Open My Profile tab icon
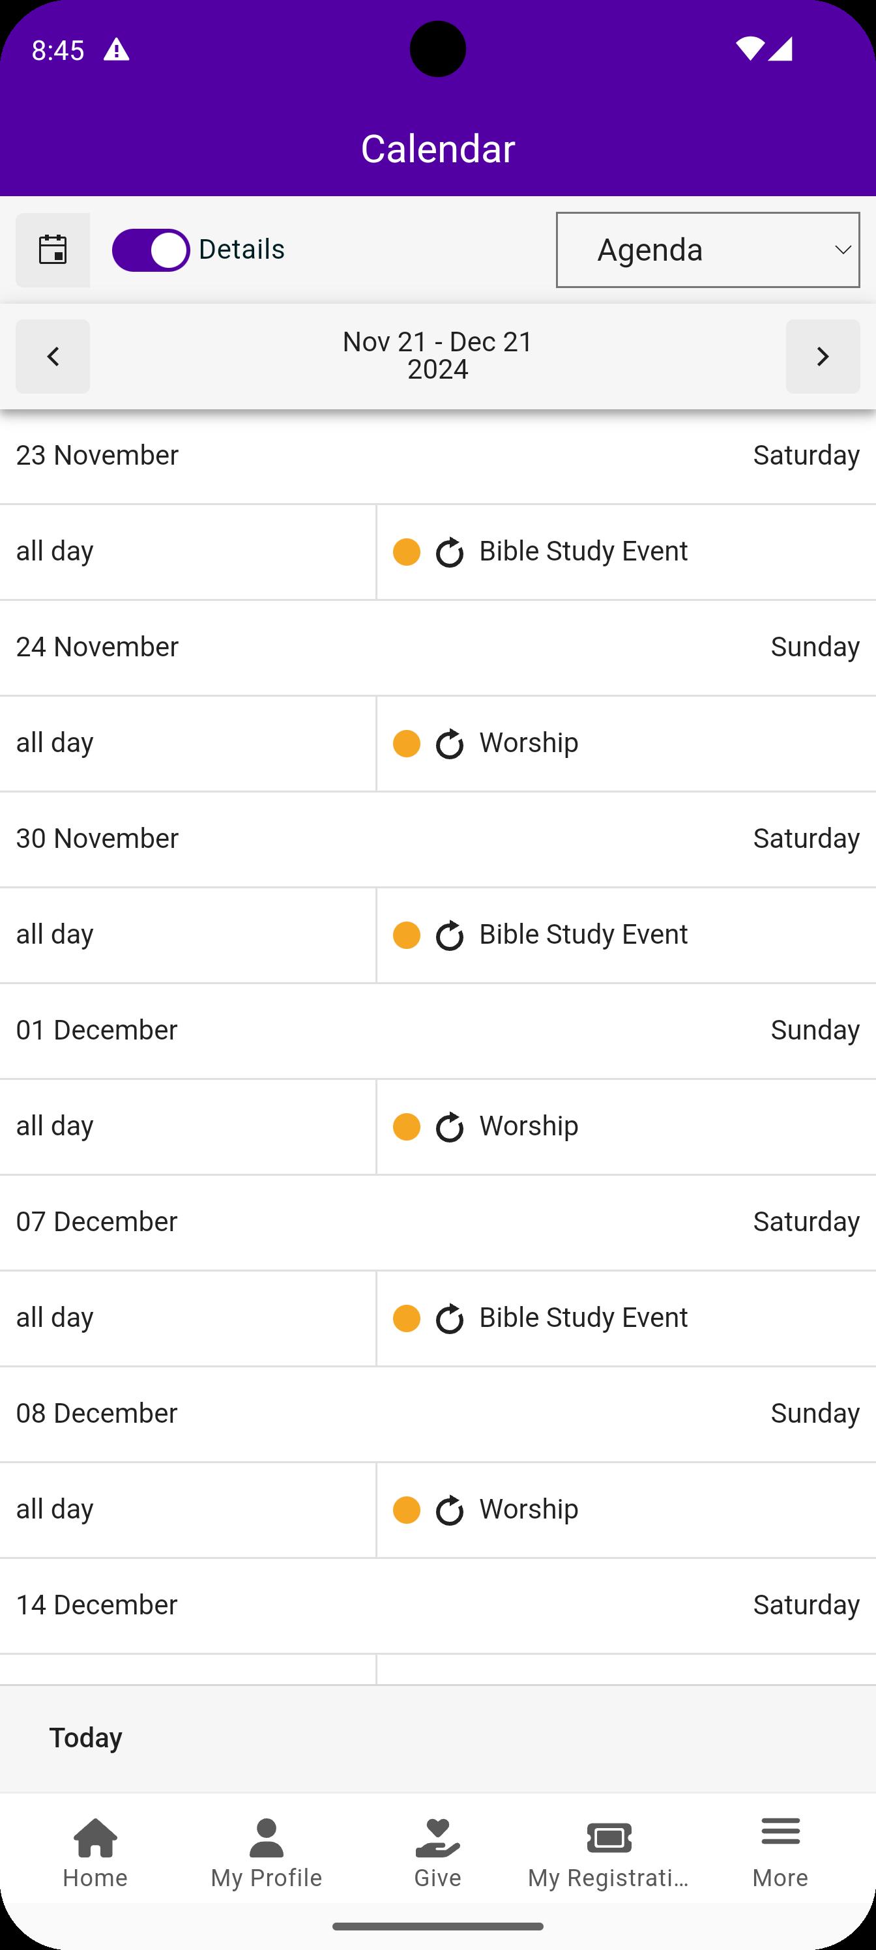876x1950 pixels. pyautogui.click(x=267, y=1838)
